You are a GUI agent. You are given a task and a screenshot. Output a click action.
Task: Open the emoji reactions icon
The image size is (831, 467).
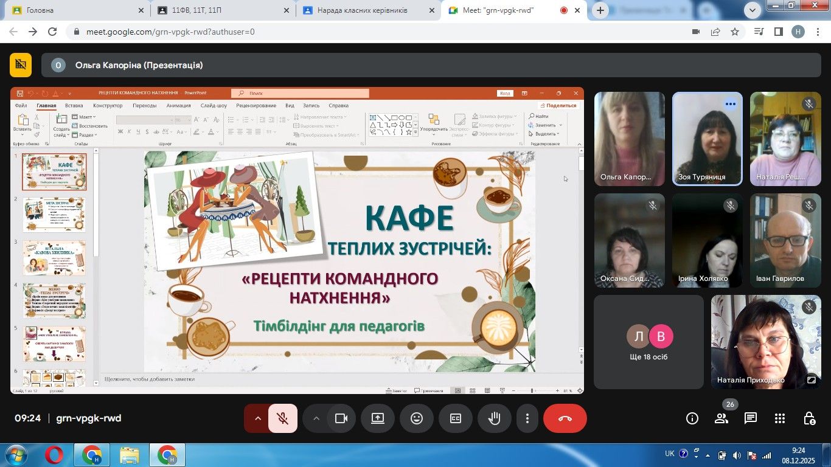click(417, 418)
